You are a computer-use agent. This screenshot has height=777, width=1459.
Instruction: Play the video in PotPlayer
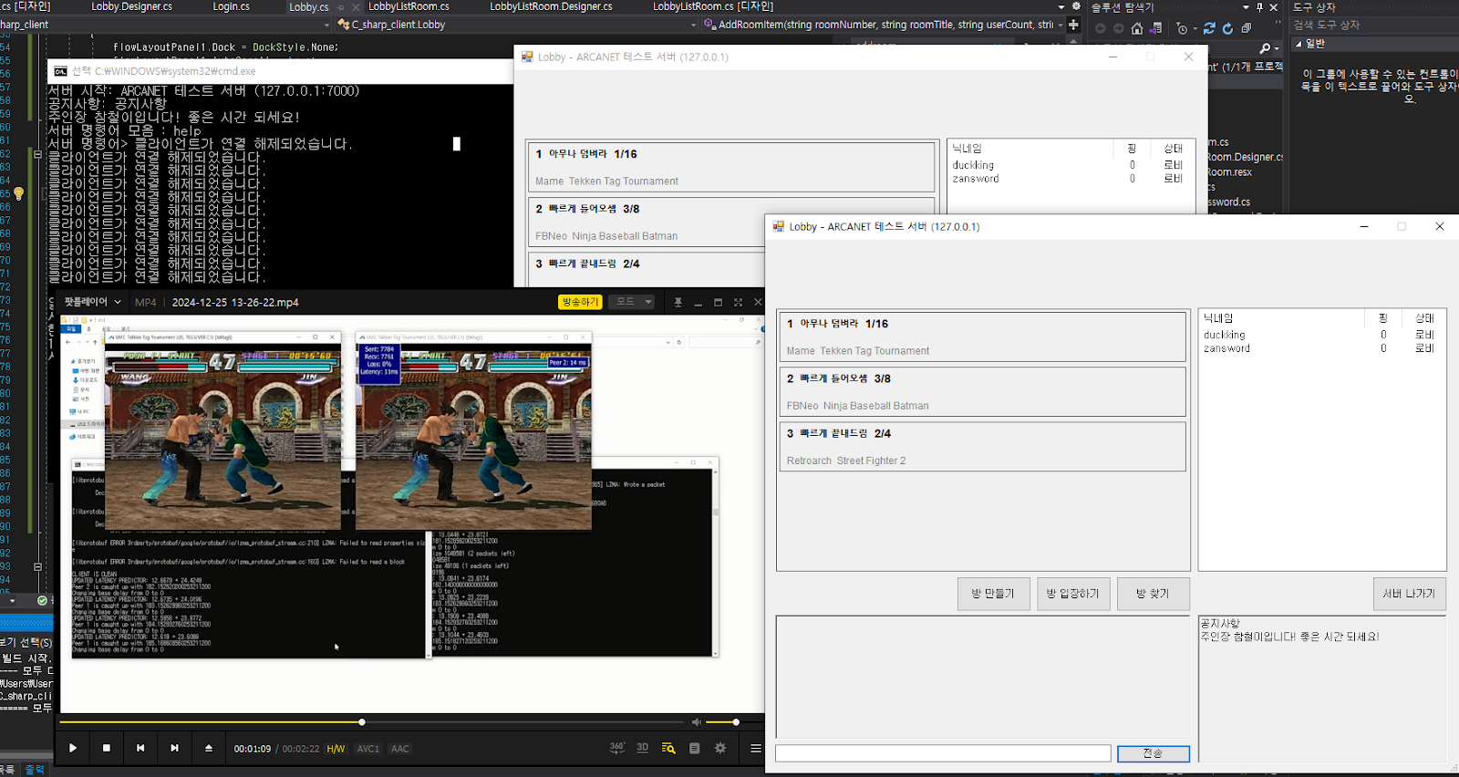72,748
